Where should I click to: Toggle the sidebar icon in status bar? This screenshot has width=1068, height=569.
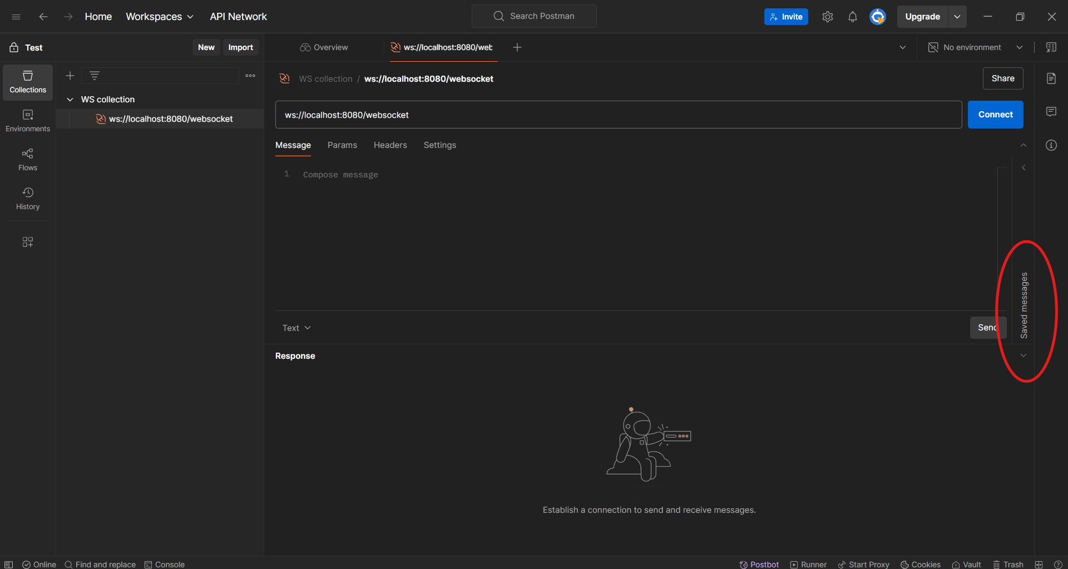pos(9,565)
